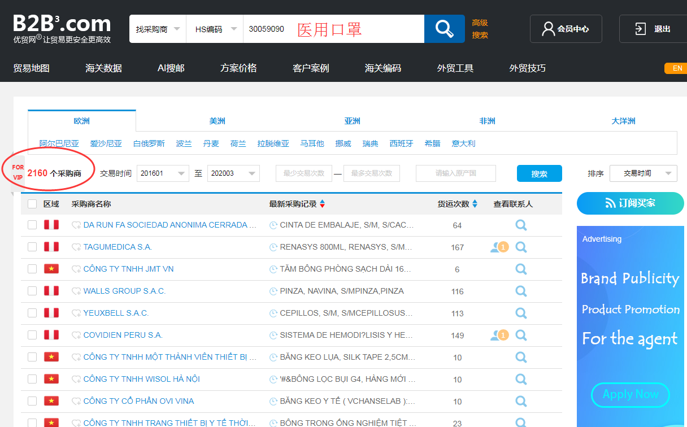Open 海关数据 in navigation bar
The image size is (687, 427).
104,68
